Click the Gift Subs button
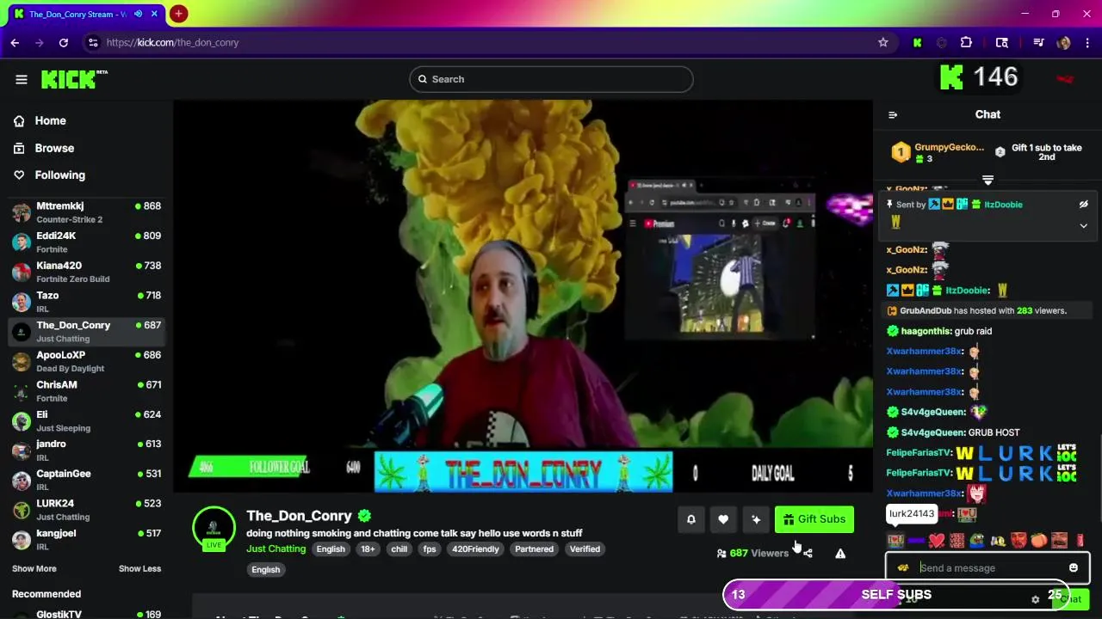1102x619 pixels. [x=814, y=519]
